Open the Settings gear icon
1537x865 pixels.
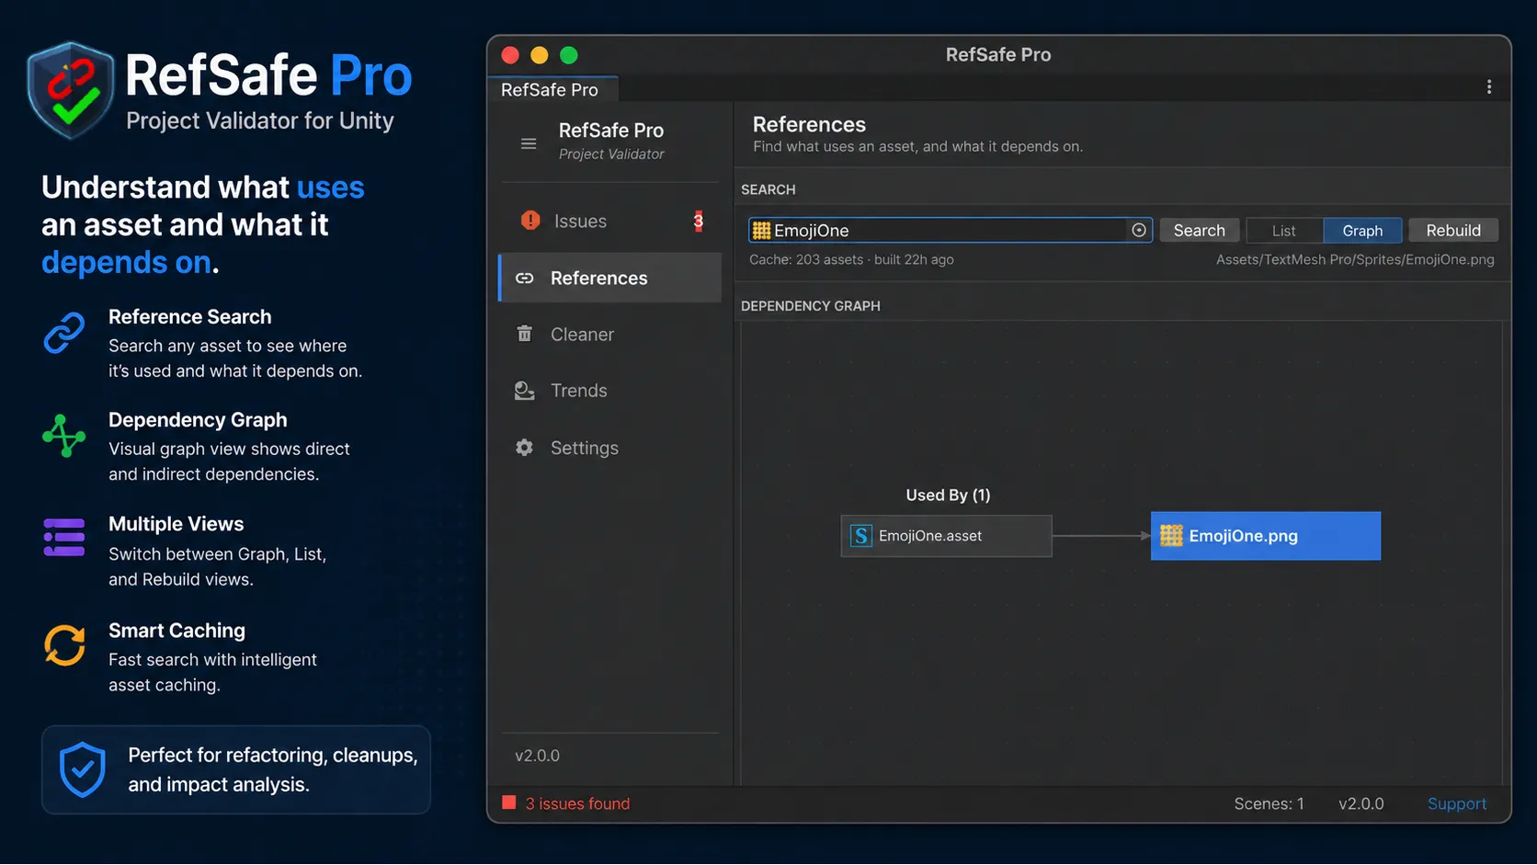[524, 448]
